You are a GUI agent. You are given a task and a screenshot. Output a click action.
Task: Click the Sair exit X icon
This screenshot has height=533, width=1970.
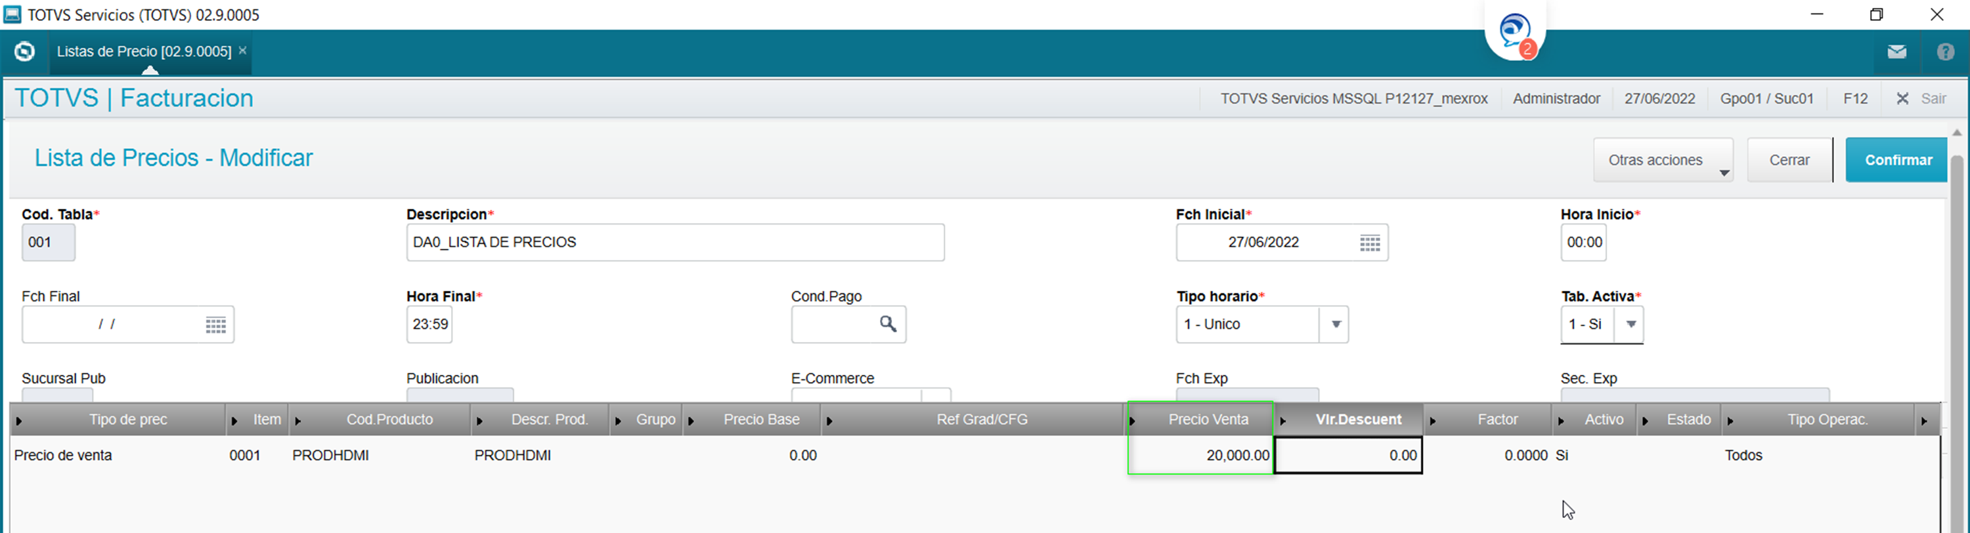[1903, 98]
